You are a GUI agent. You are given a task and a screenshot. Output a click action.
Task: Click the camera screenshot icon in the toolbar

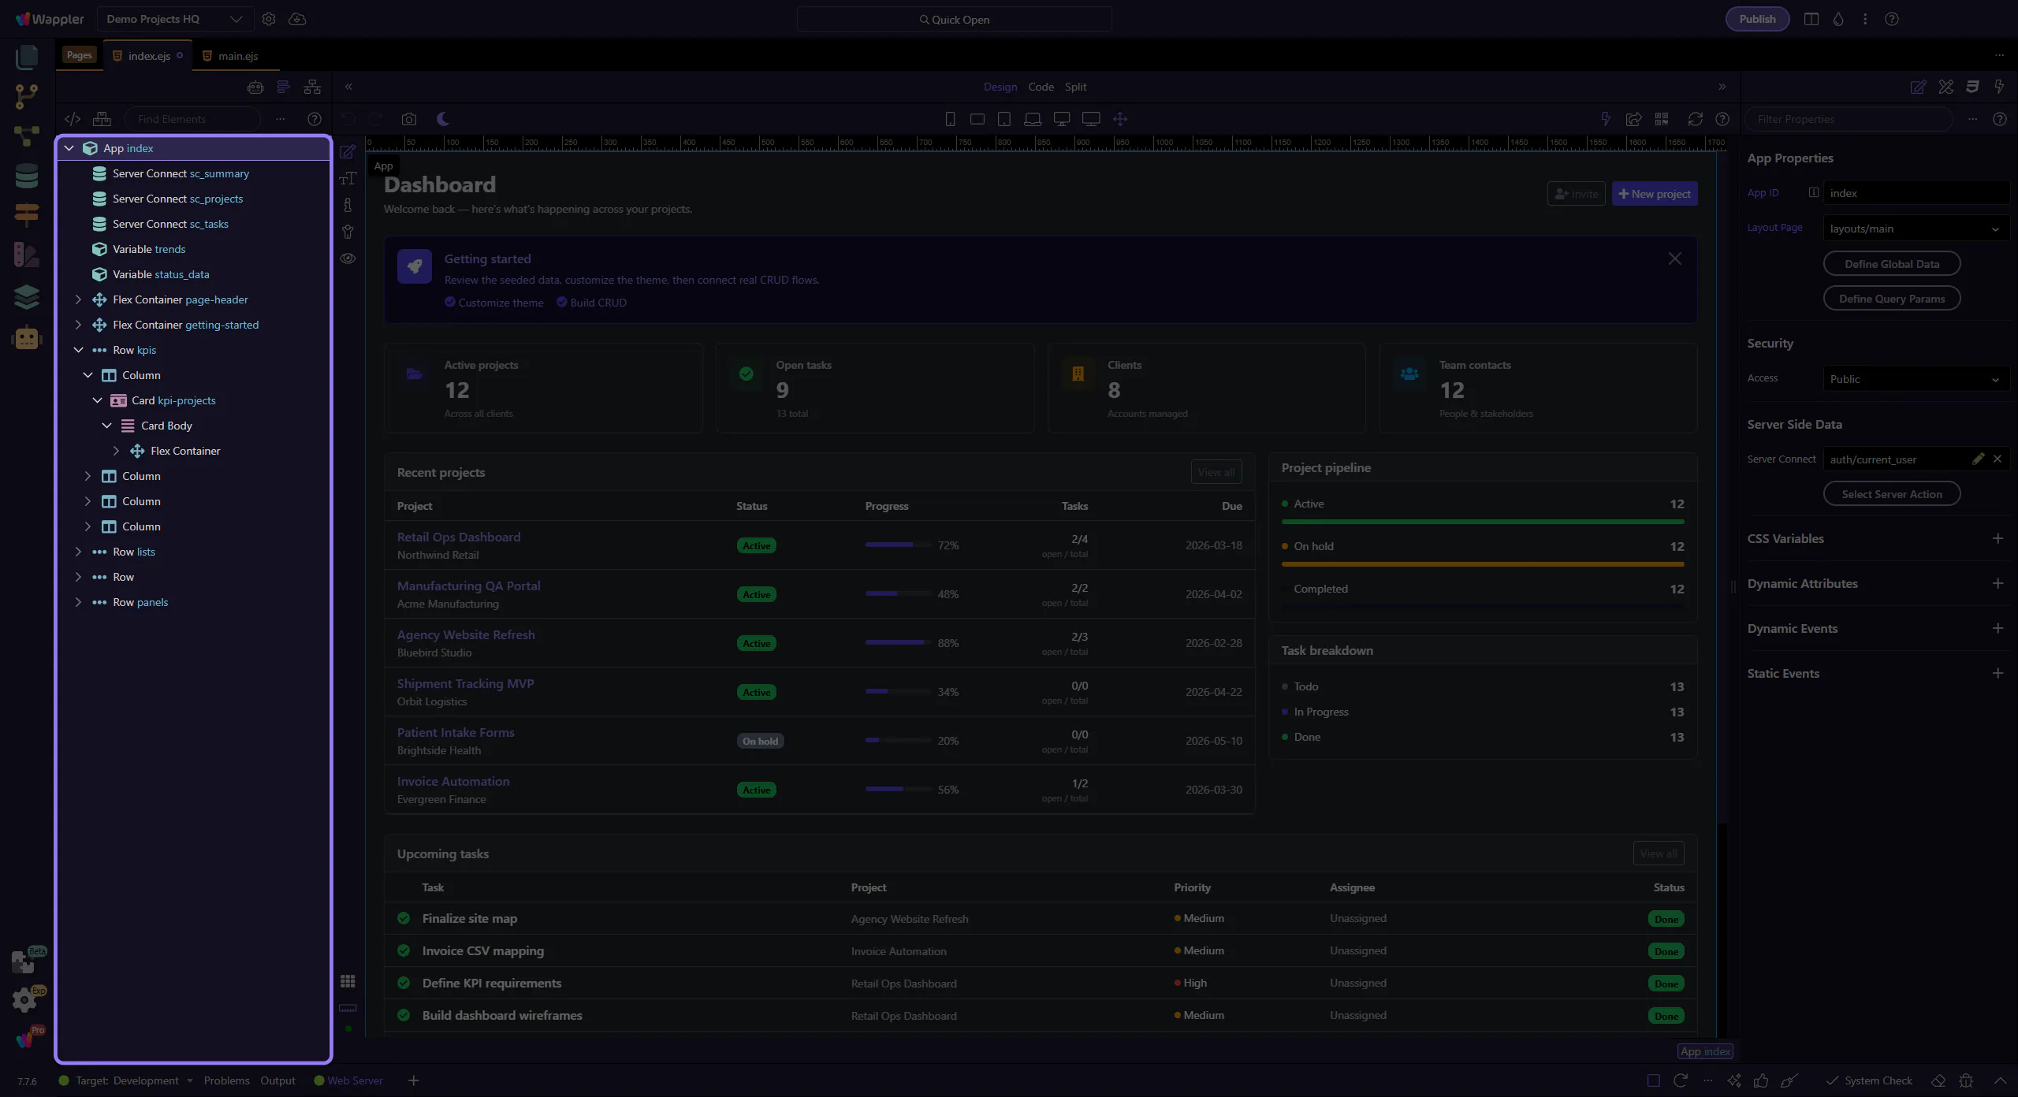pyautogui.click(x=408, y=119)
